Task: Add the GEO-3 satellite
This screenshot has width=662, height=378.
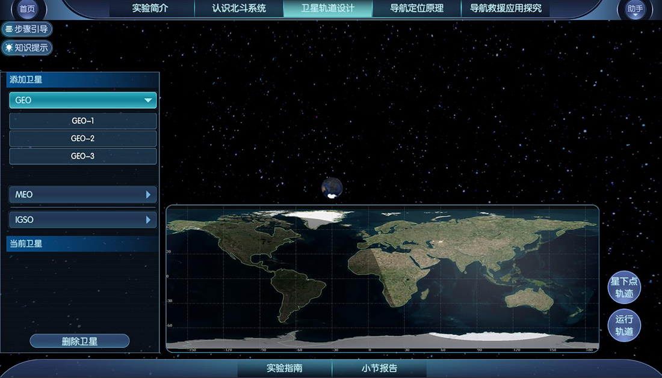Action: [x=83, y=156]
